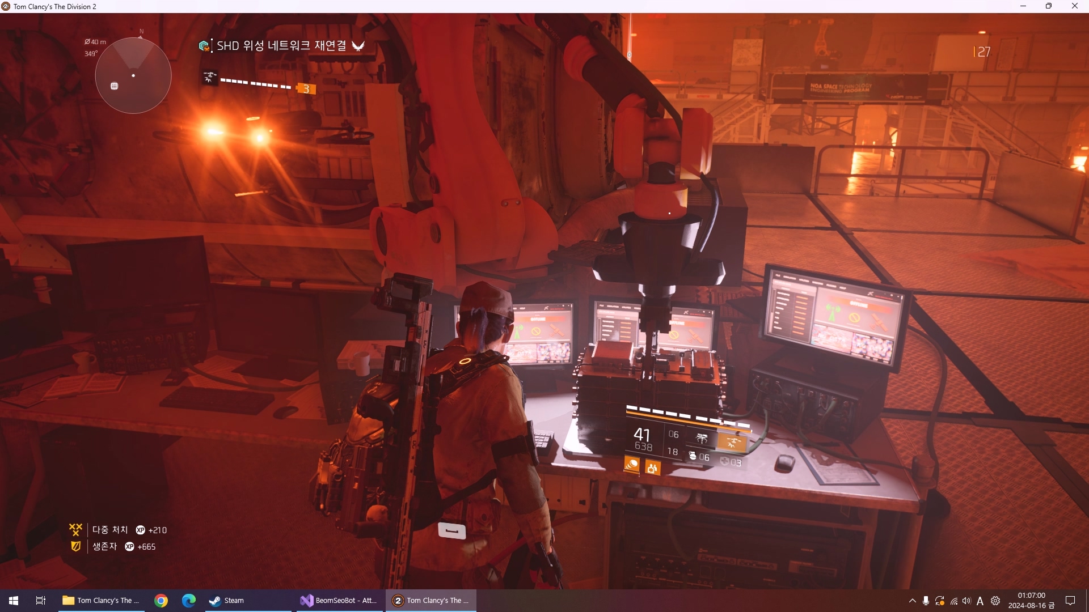Toggle the microphone tray icon

pyautogui.click(x=926, y=601)
